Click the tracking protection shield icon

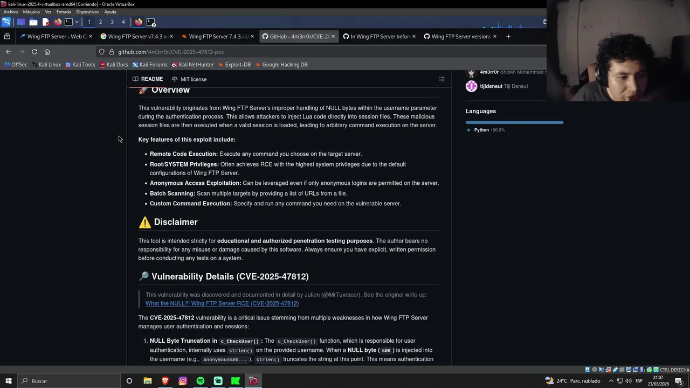pyautogui.click(x=101, y=52)
